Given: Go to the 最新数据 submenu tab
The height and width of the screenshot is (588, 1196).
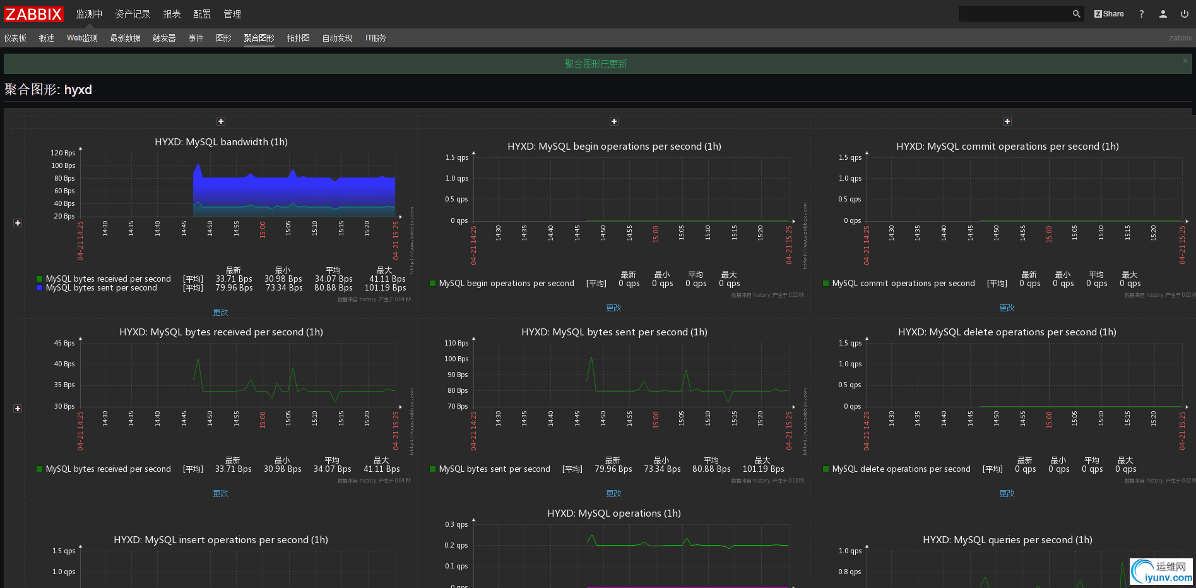Looking at the screenshot, I should [x=125, y=38].
